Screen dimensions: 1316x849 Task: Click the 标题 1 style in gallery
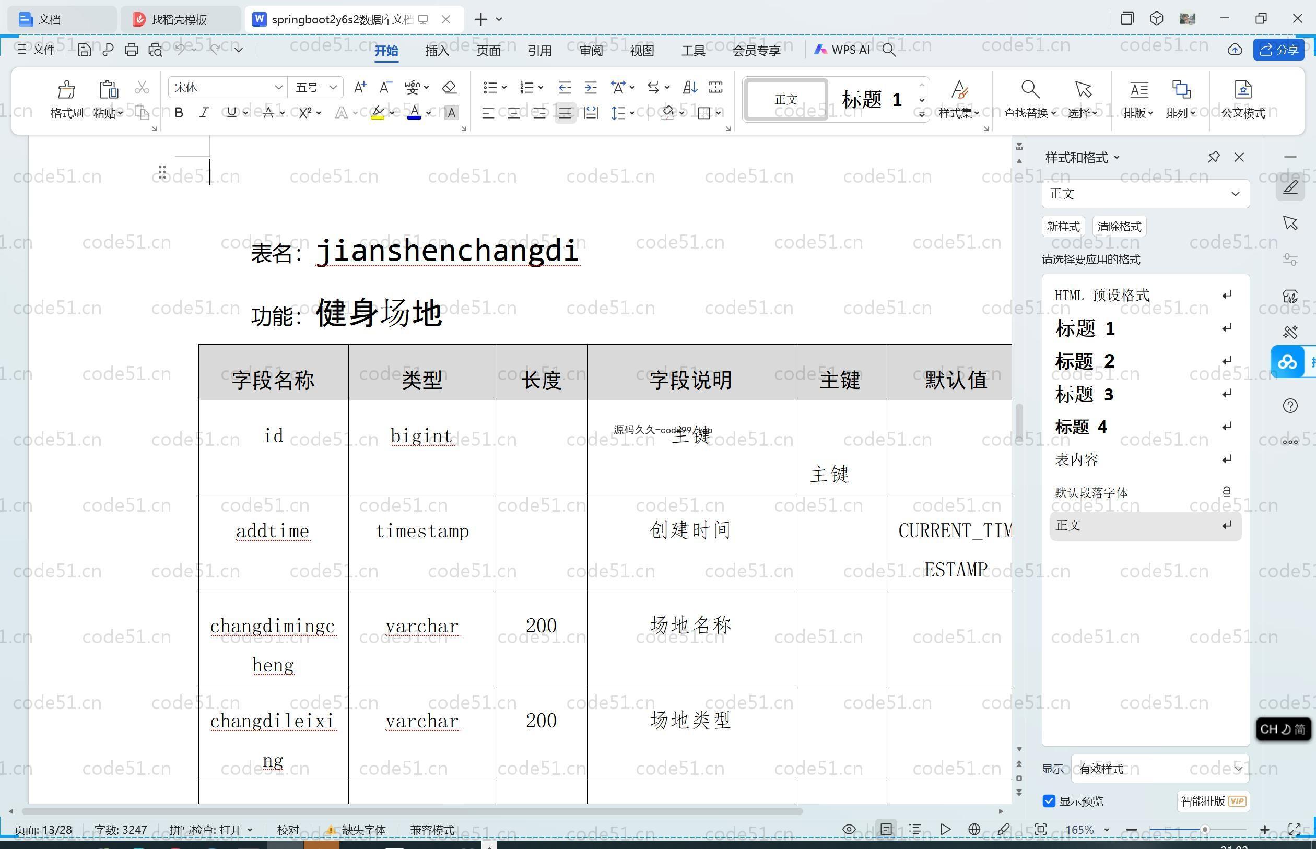[x=872, y=99]
